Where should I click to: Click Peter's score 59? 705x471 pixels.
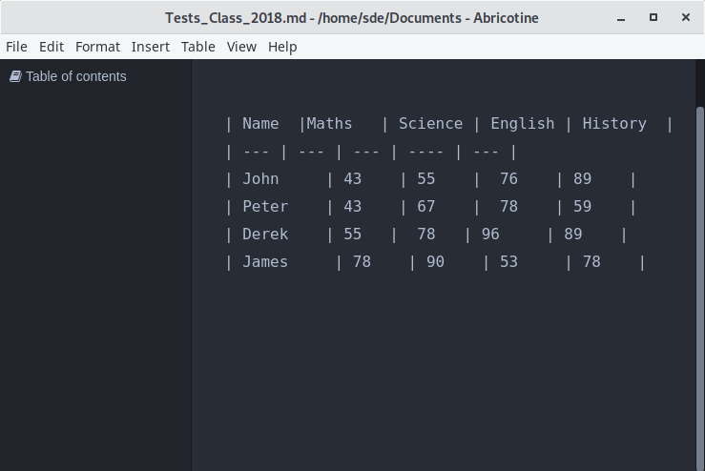[x=582, y=207]
